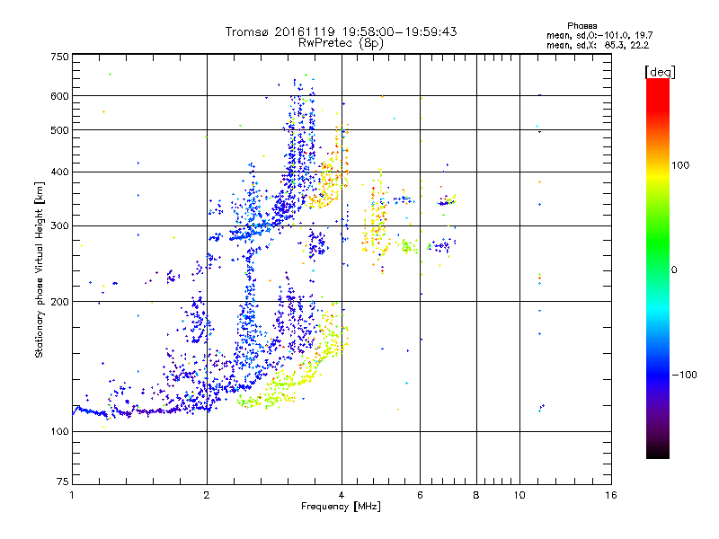Click the colorbar label '0'
Image resolution: width=719 pixels, height=539 pixels.
pyautogui.click(x=674, y=270)
